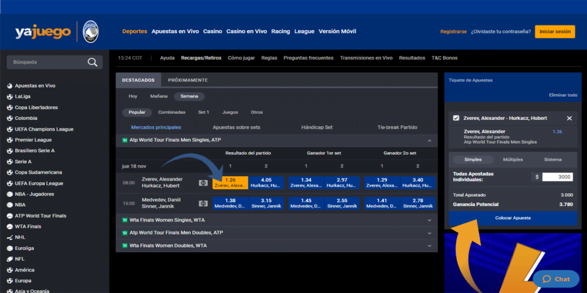Switch to the Próximamente tab
587x293 pixels.
click(x=187, y=80)
